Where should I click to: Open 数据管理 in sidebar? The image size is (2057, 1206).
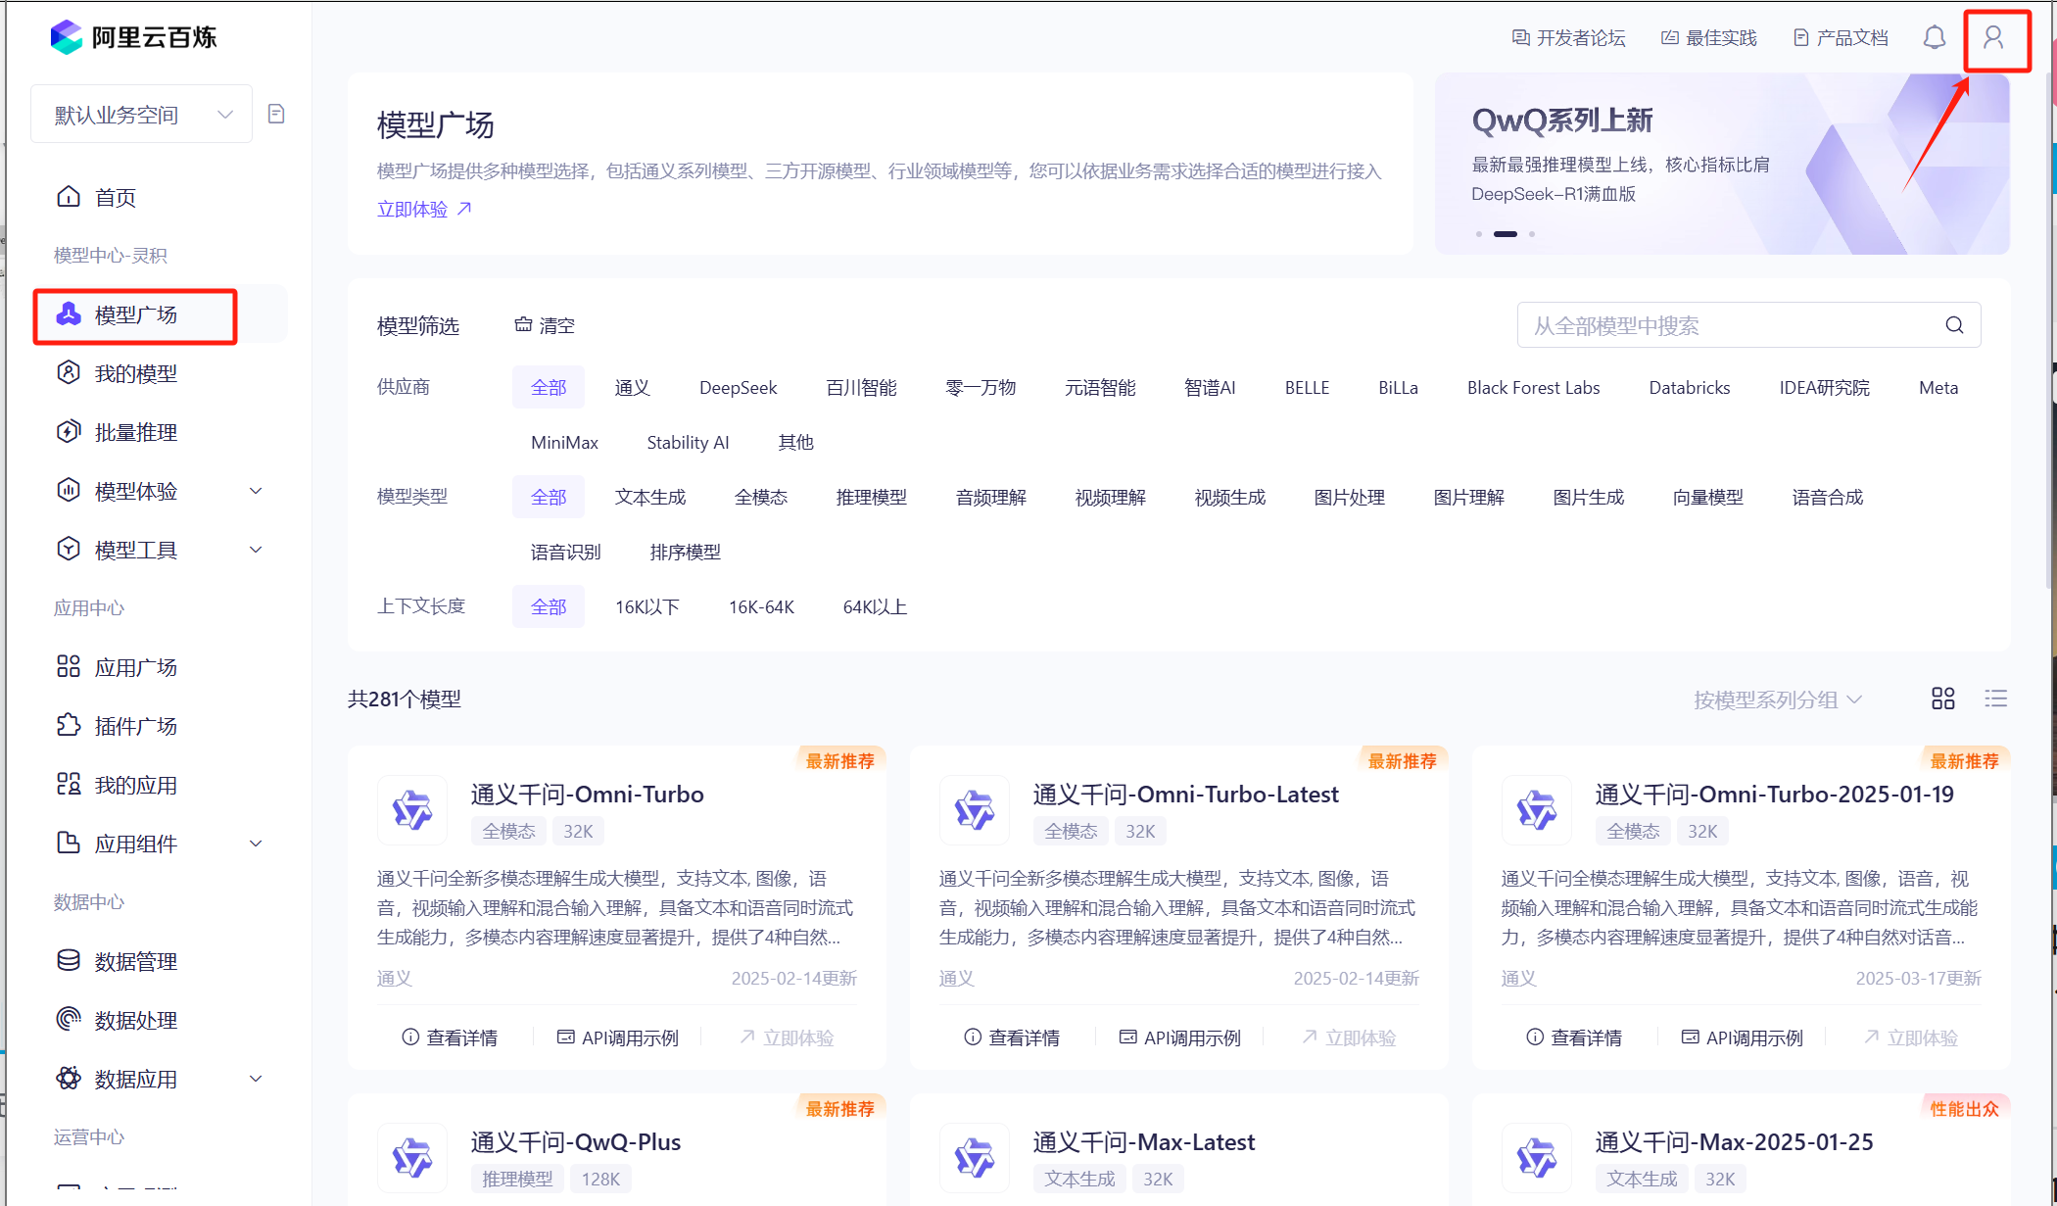pyautogui.click(x=135, y=961)
